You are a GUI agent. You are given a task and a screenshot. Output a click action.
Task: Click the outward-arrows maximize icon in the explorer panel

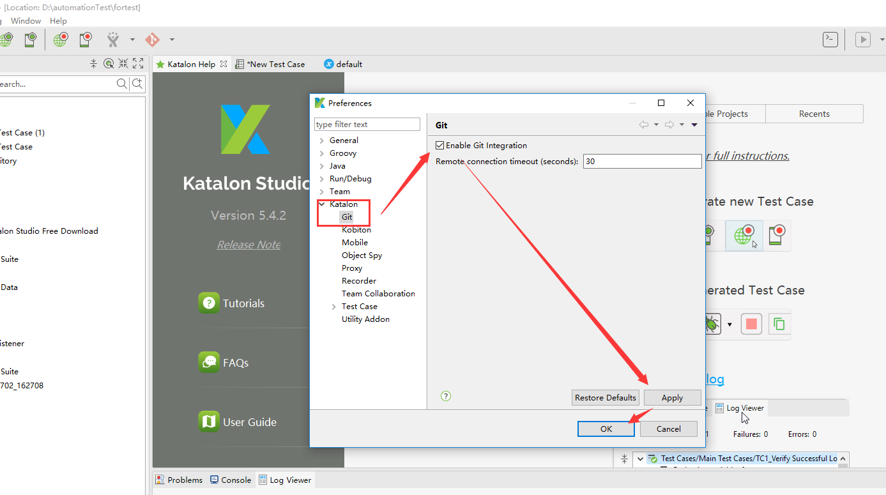(x=138, y=63)
